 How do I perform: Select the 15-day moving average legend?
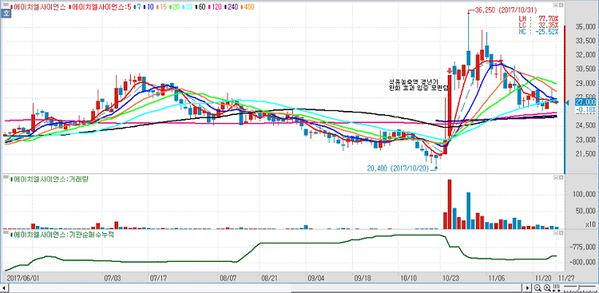tap(161, 7)
